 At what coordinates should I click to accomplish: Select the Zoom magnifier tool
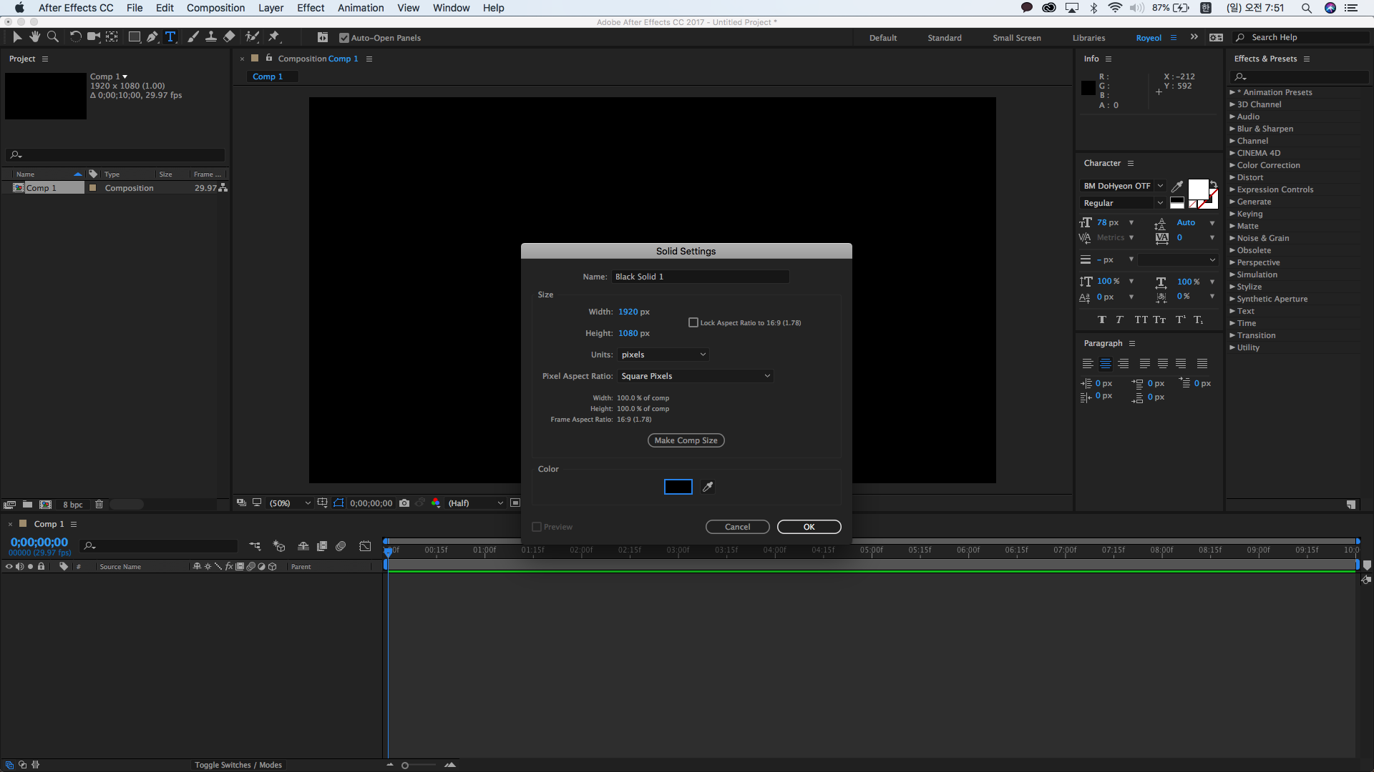52,37
